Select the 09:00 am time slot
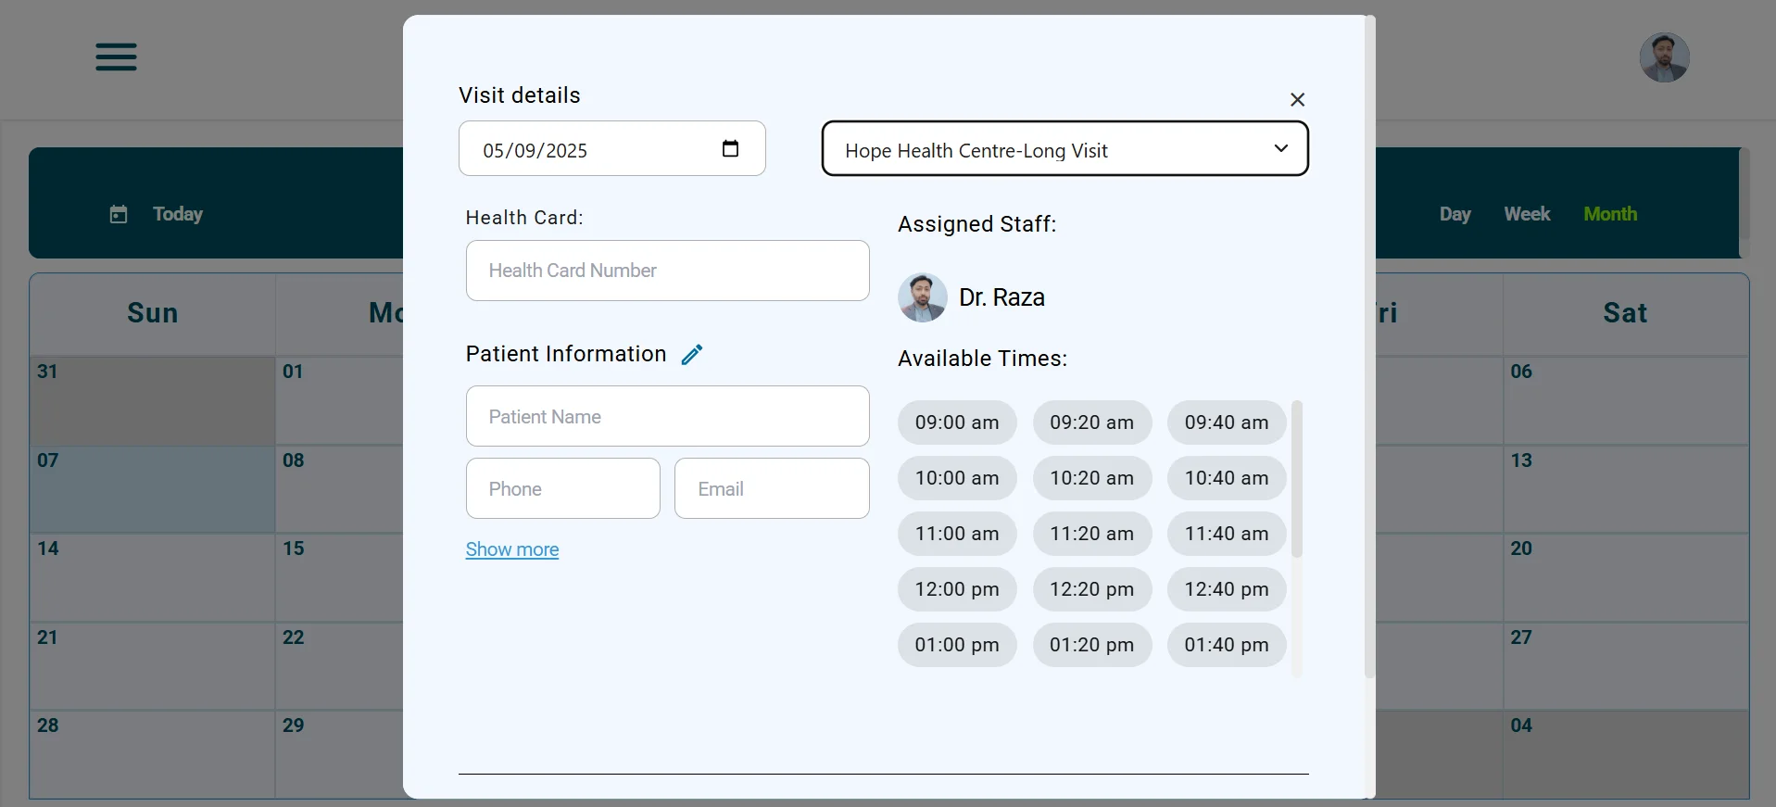This screenshot has width=1776, height=807. pyautogui.click(x=956, y=422)
